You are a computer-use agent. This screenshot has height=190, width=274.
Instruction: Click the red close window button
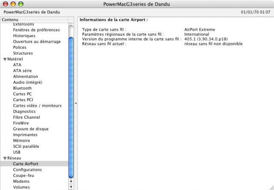6,4
